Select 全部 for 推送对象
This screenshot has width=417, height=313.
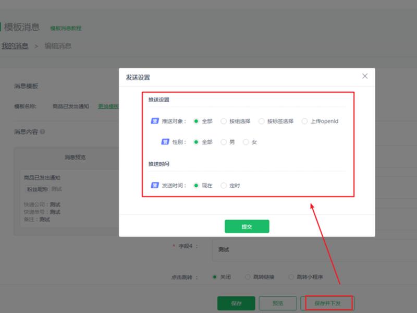[196, 122]
